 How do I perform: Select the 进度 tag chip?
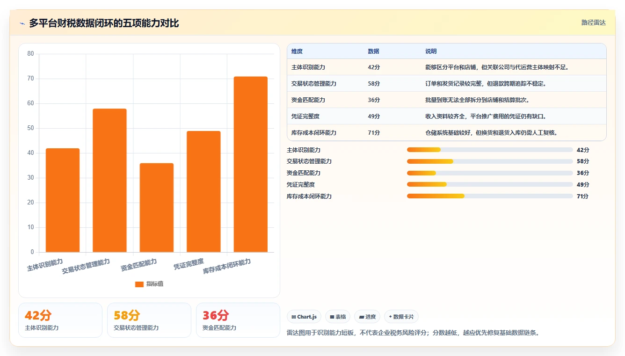(367, 317)
